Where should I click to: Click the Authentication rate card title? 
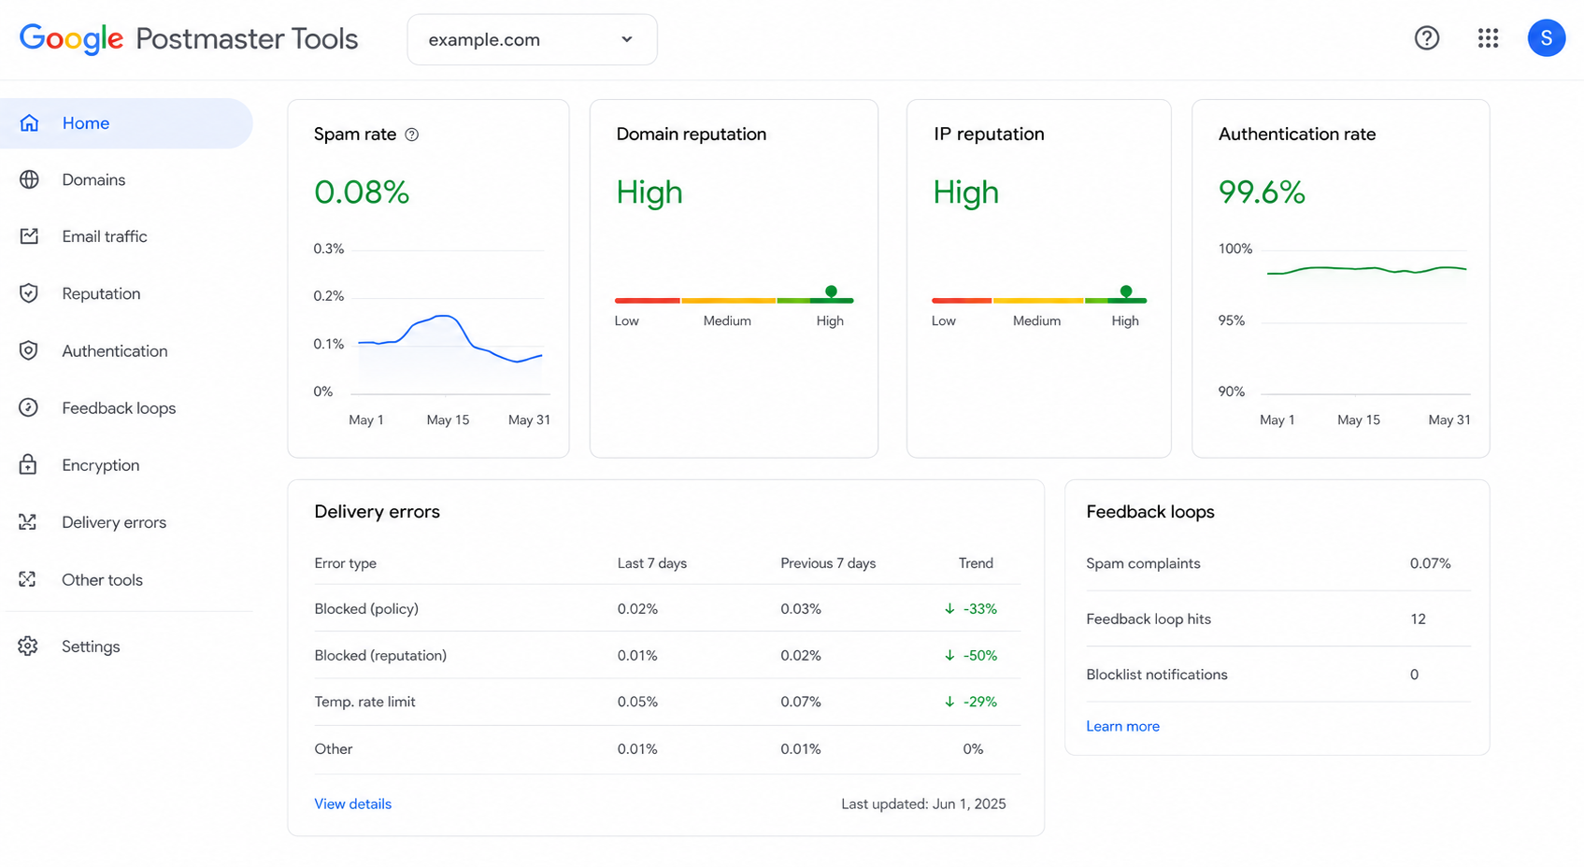pos(1297,134)
